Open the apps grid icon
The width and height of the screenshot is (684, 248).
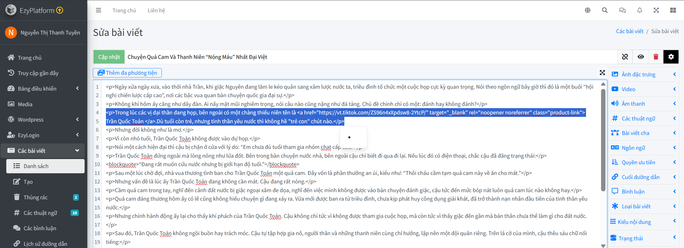tap(673, 10)
